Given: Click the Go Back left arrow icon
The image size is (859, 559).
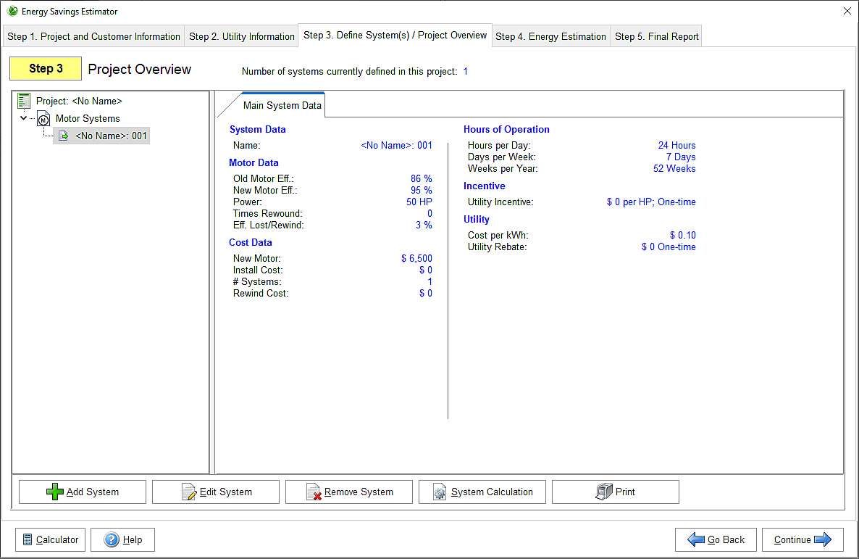Looking at the screenshot, I should 696,539.
